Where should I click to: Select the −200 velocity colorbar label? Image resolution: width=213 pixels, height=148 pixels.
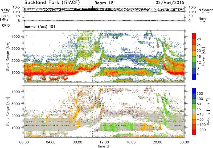tap(201, 130)
